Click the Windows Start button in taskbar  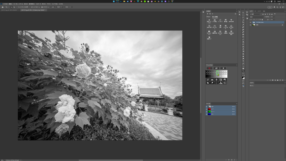tap(114, 1)
